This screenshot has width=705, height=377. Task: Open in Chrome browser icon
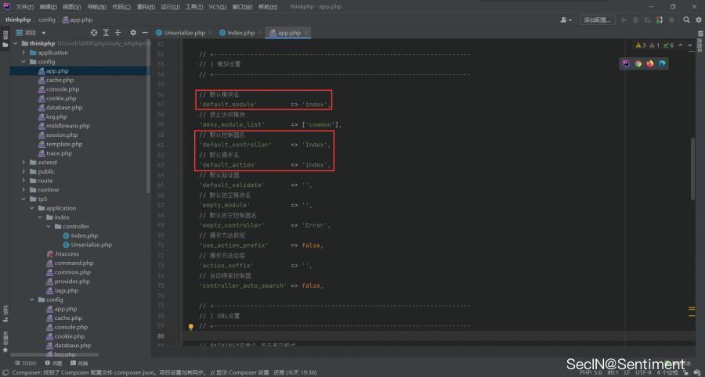tap(638, 63)
